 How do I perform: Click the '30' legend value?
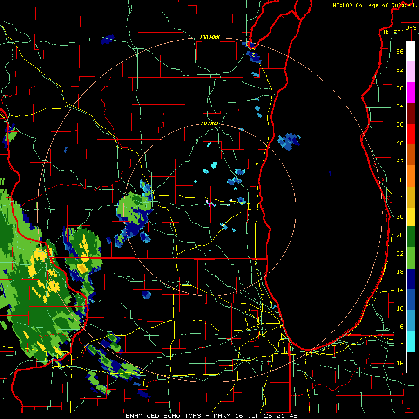(x=400, y=216)
